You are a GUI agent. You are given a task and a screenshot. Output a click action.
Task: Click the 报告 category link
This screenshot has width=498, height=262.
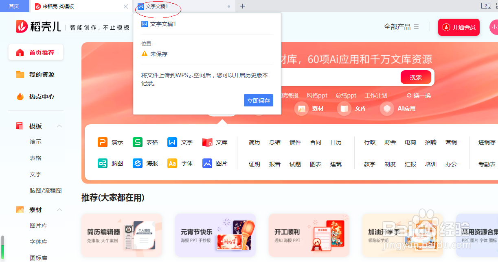click(x=275, y=164)
